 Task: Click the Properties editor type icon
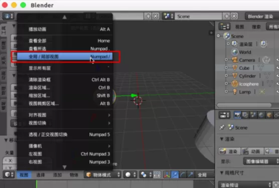click(x=224, y=115)
